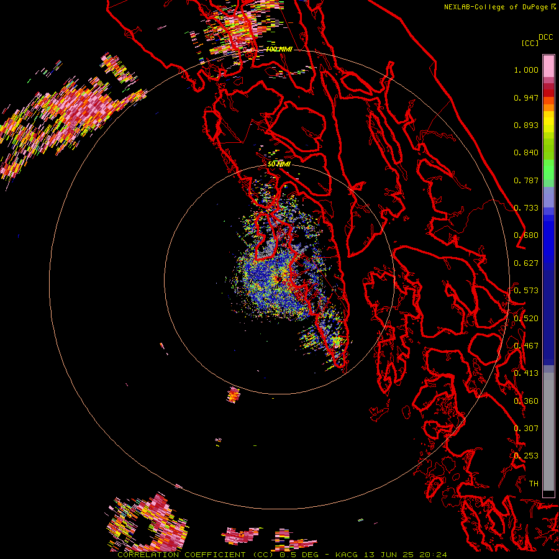Click the 0.733 scale label
559x559 pixels.
pos(526,208)
